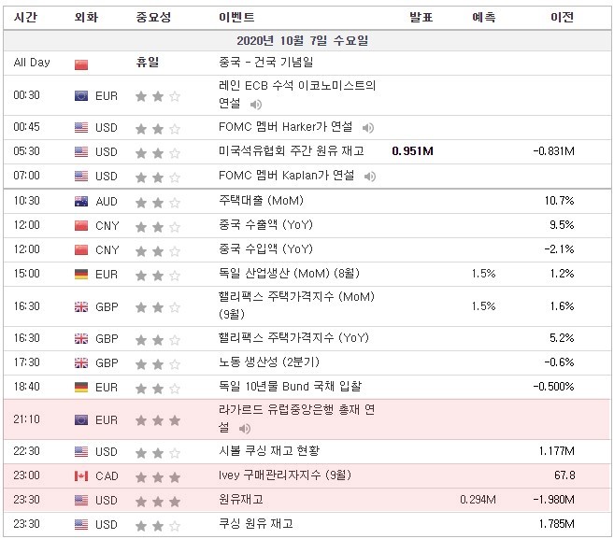Viewport: 614px width, 539px height.
Task: Click two-star importance in 주택대출 (MoM) row
Action: pos(158,203)
